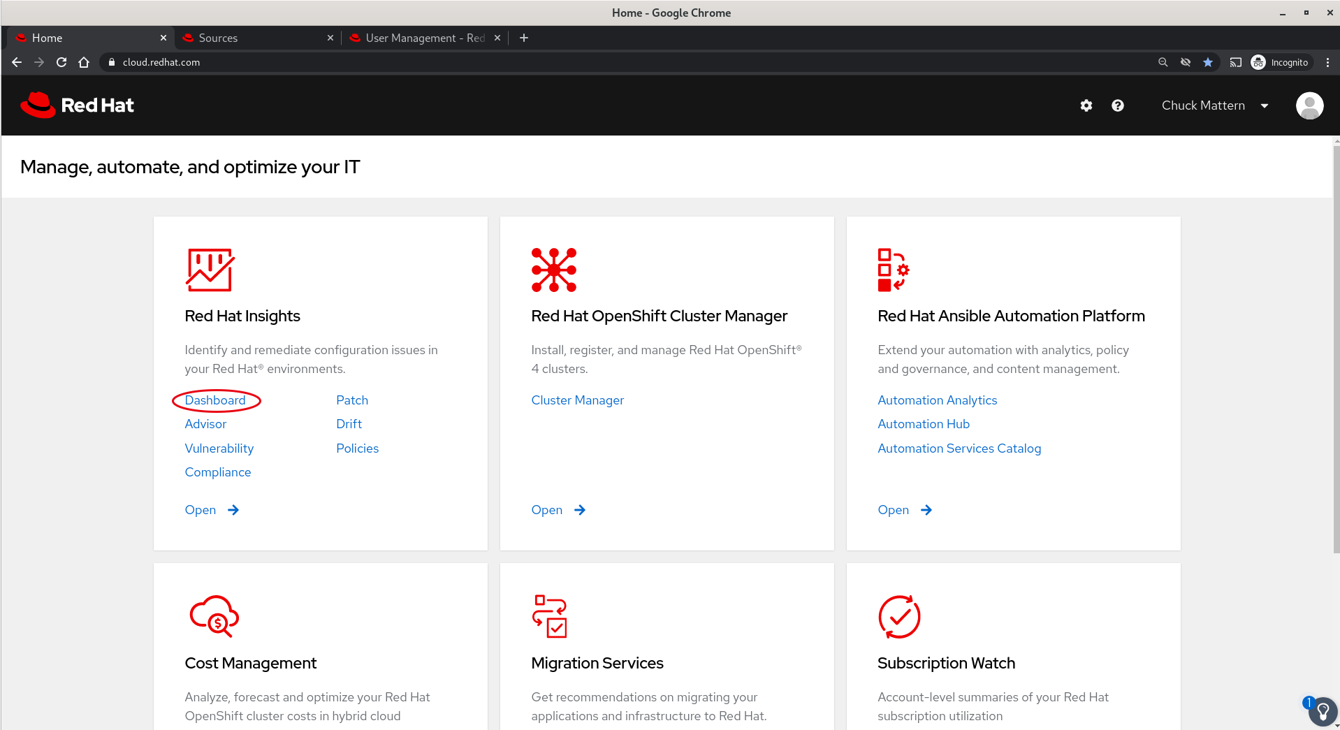
Task: Open the Cluster Manager link
Action: [x=578, y=400]
